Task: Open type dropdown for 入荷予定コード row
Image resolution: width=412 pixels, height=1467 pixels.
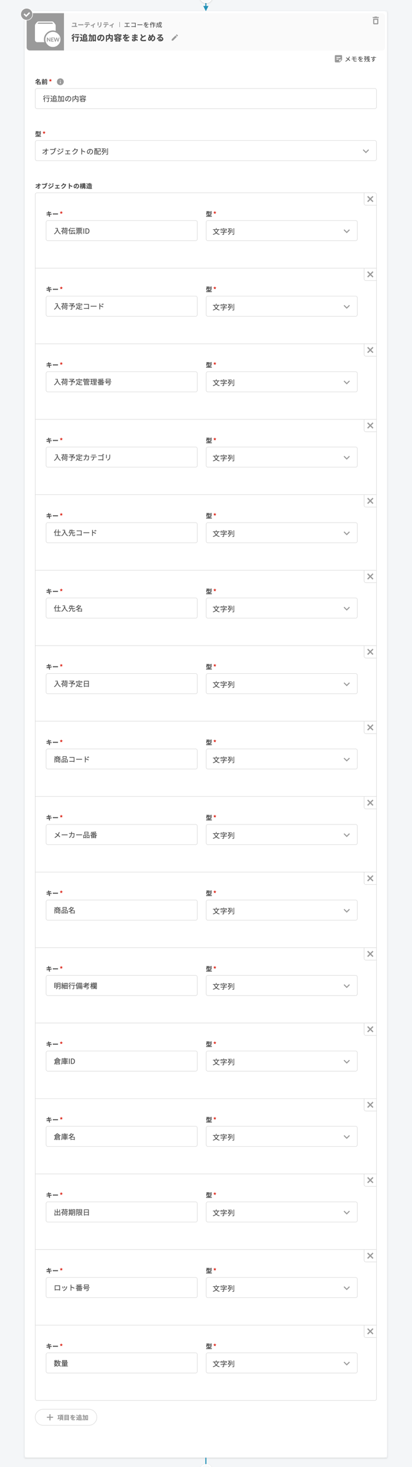Action: [281, 307]
